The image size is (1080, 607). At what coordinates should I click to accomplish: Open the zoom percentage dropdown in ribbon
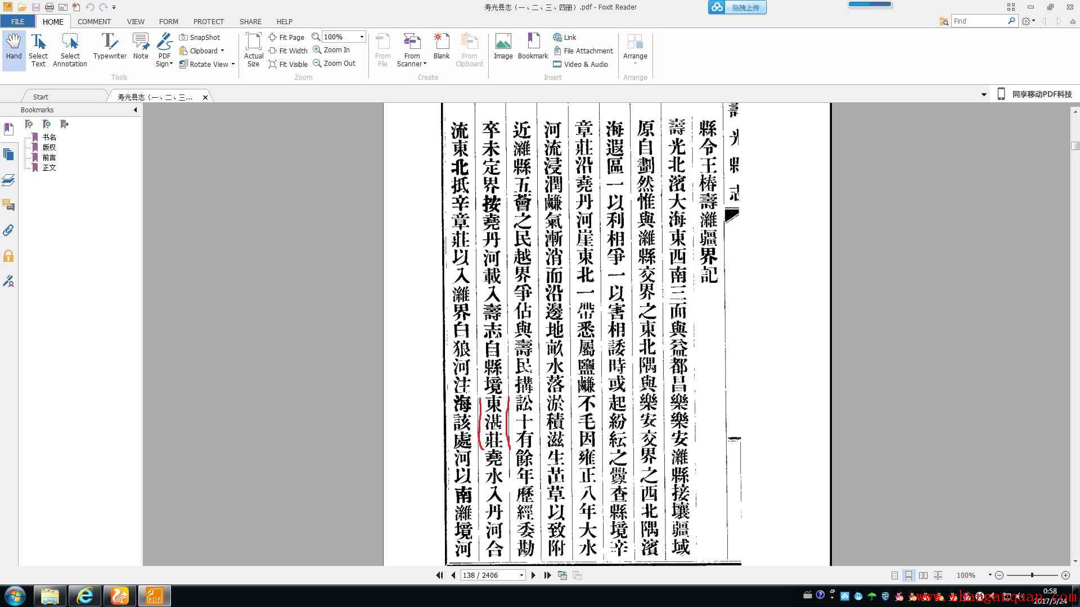click(x=362, y=37)
